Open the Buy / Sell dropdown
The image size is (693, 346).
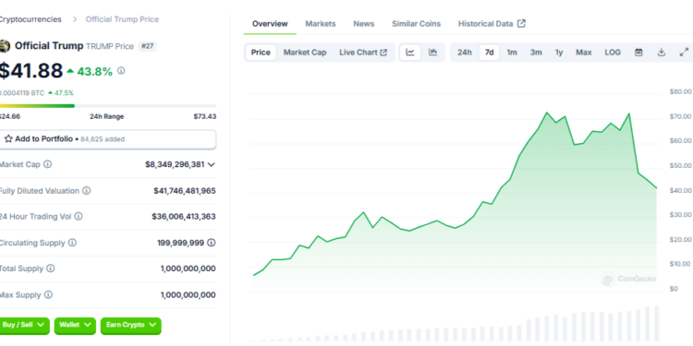(24, 326)
